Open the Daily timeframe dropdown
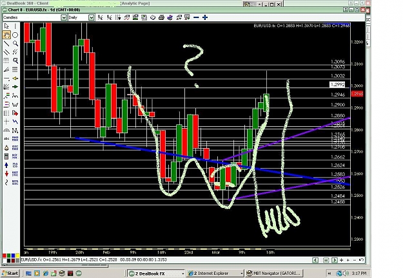 [92, 17]
